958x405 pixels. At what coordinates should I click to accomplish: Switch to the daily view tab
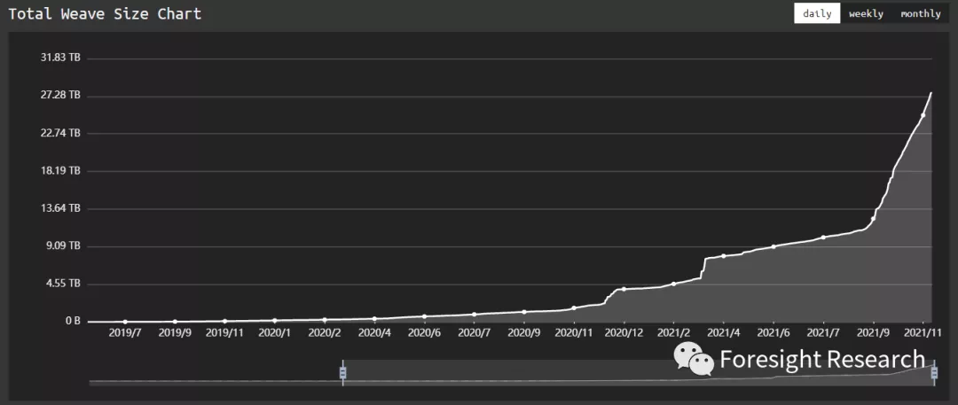point(817,13)
